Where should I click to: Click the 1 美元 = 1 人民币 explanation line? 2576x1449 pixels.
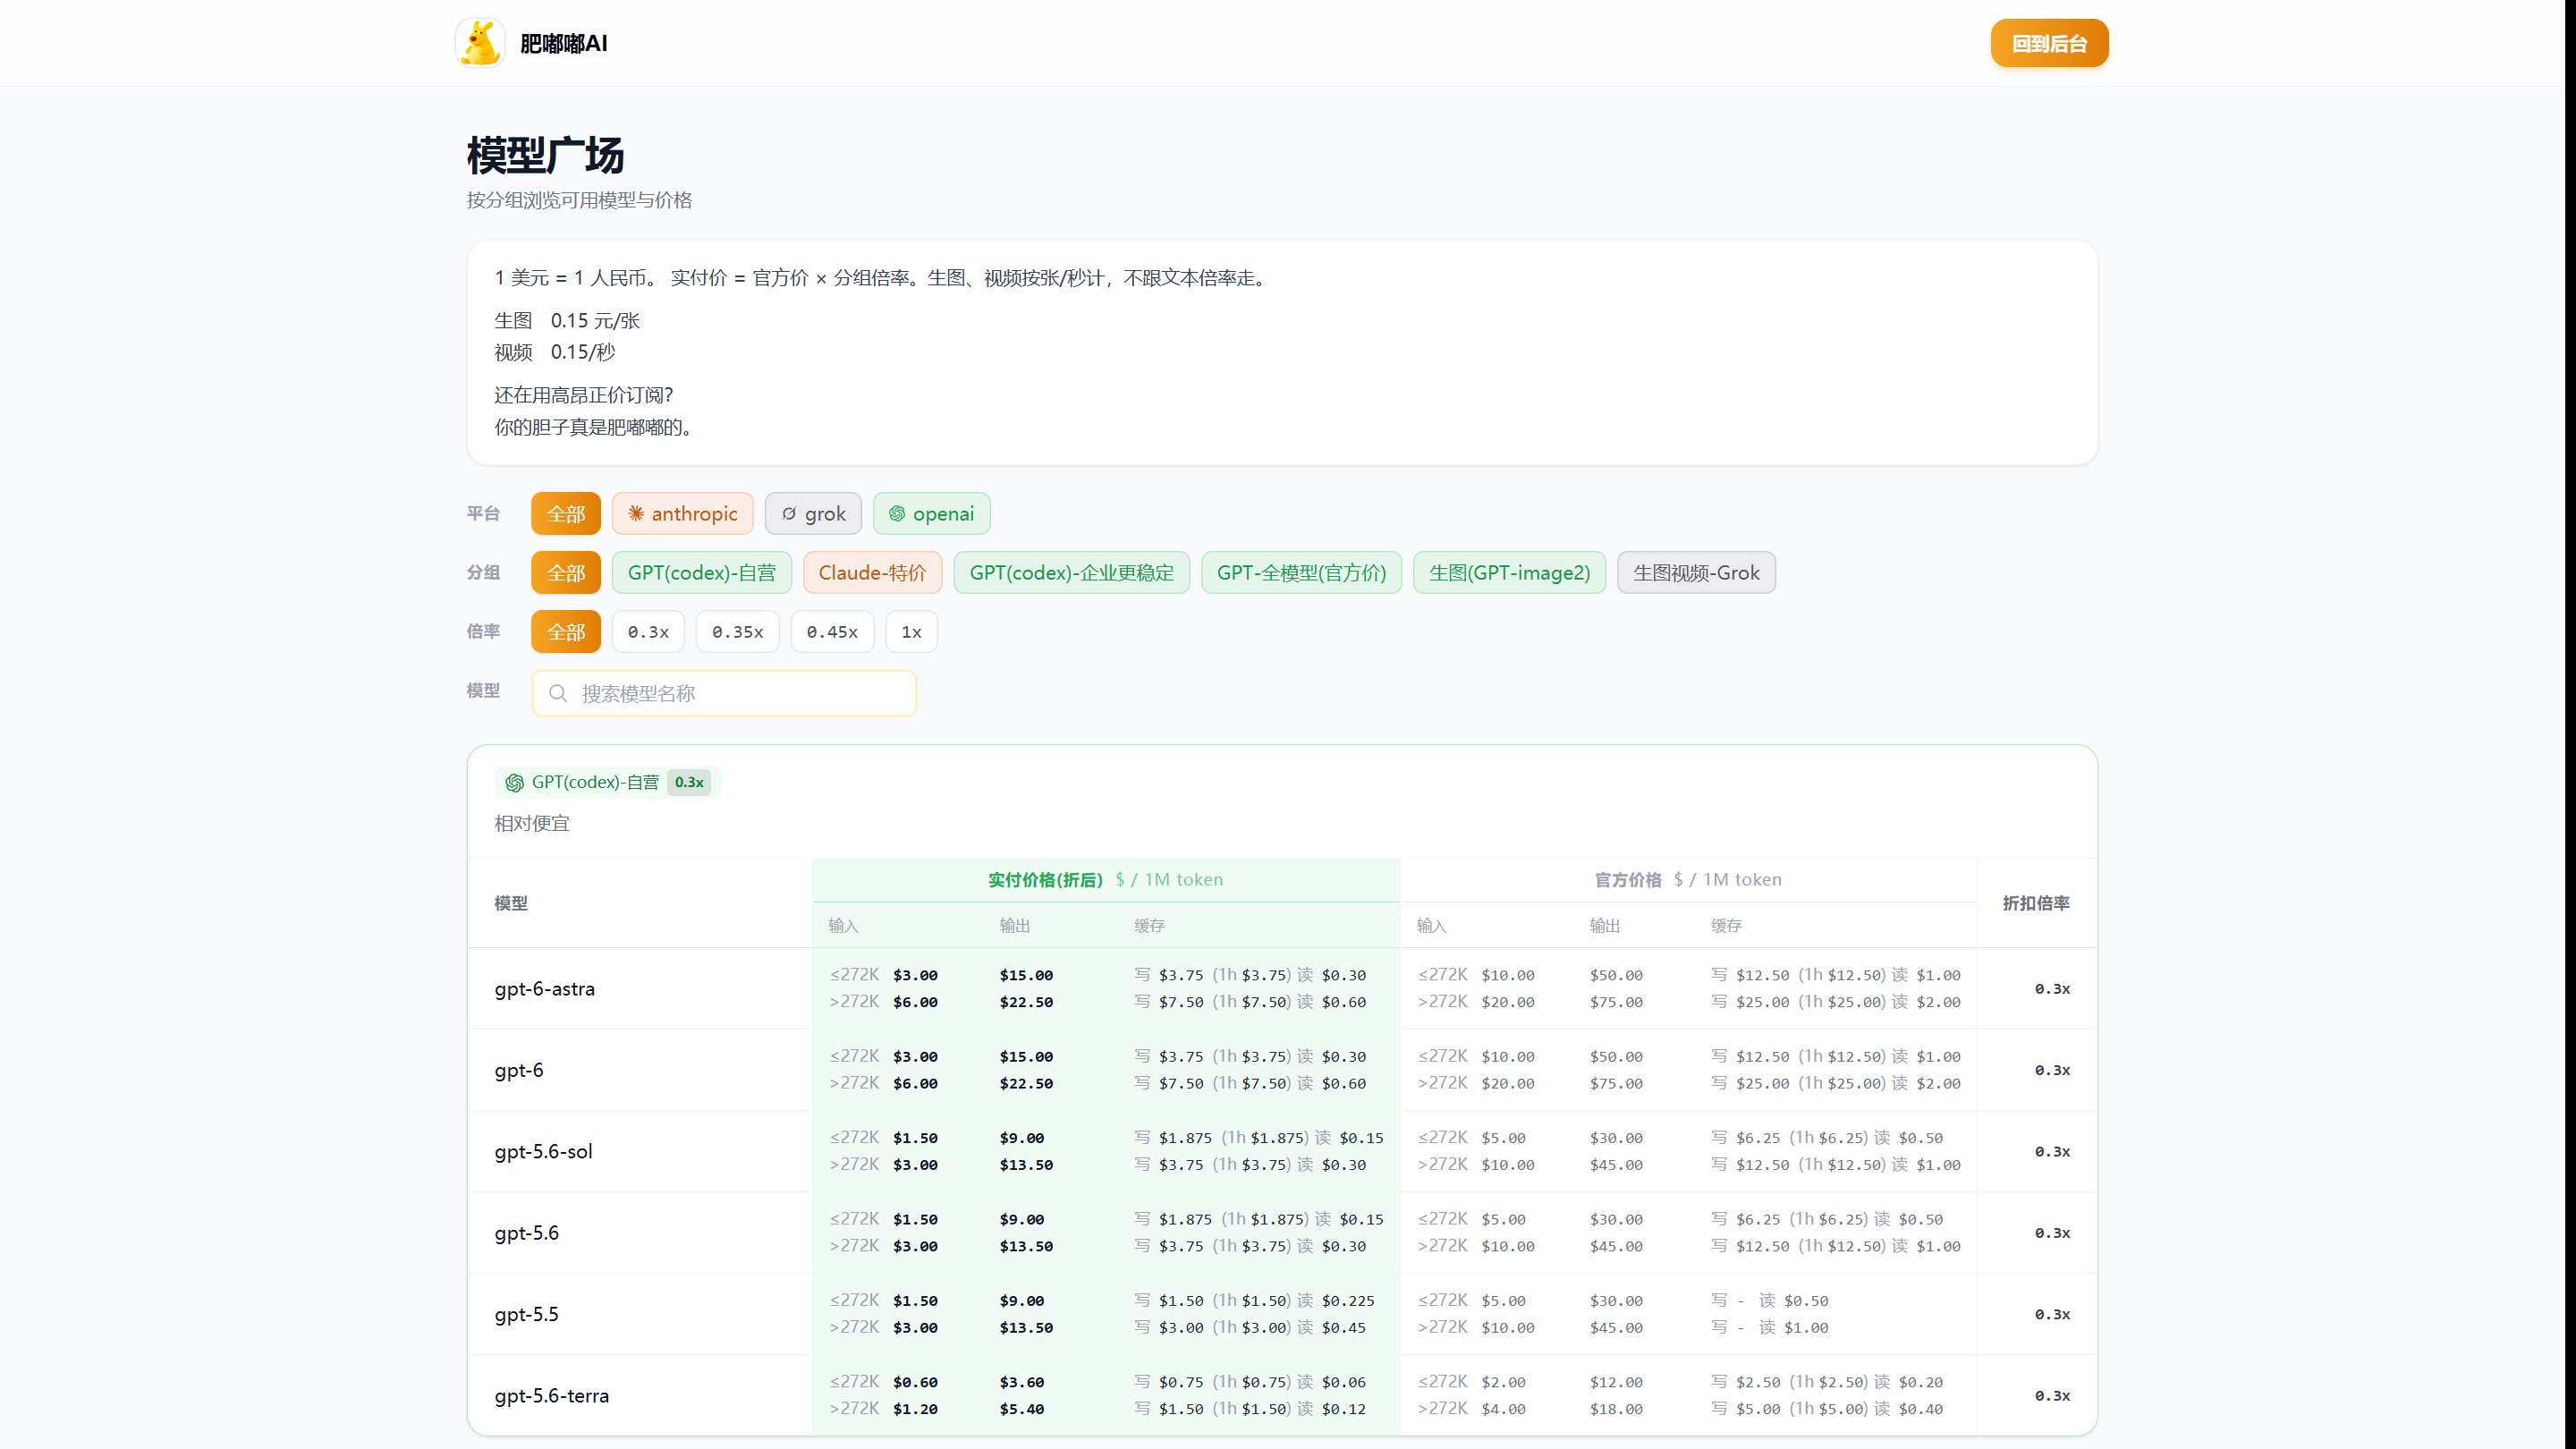[x=882, y=278]
